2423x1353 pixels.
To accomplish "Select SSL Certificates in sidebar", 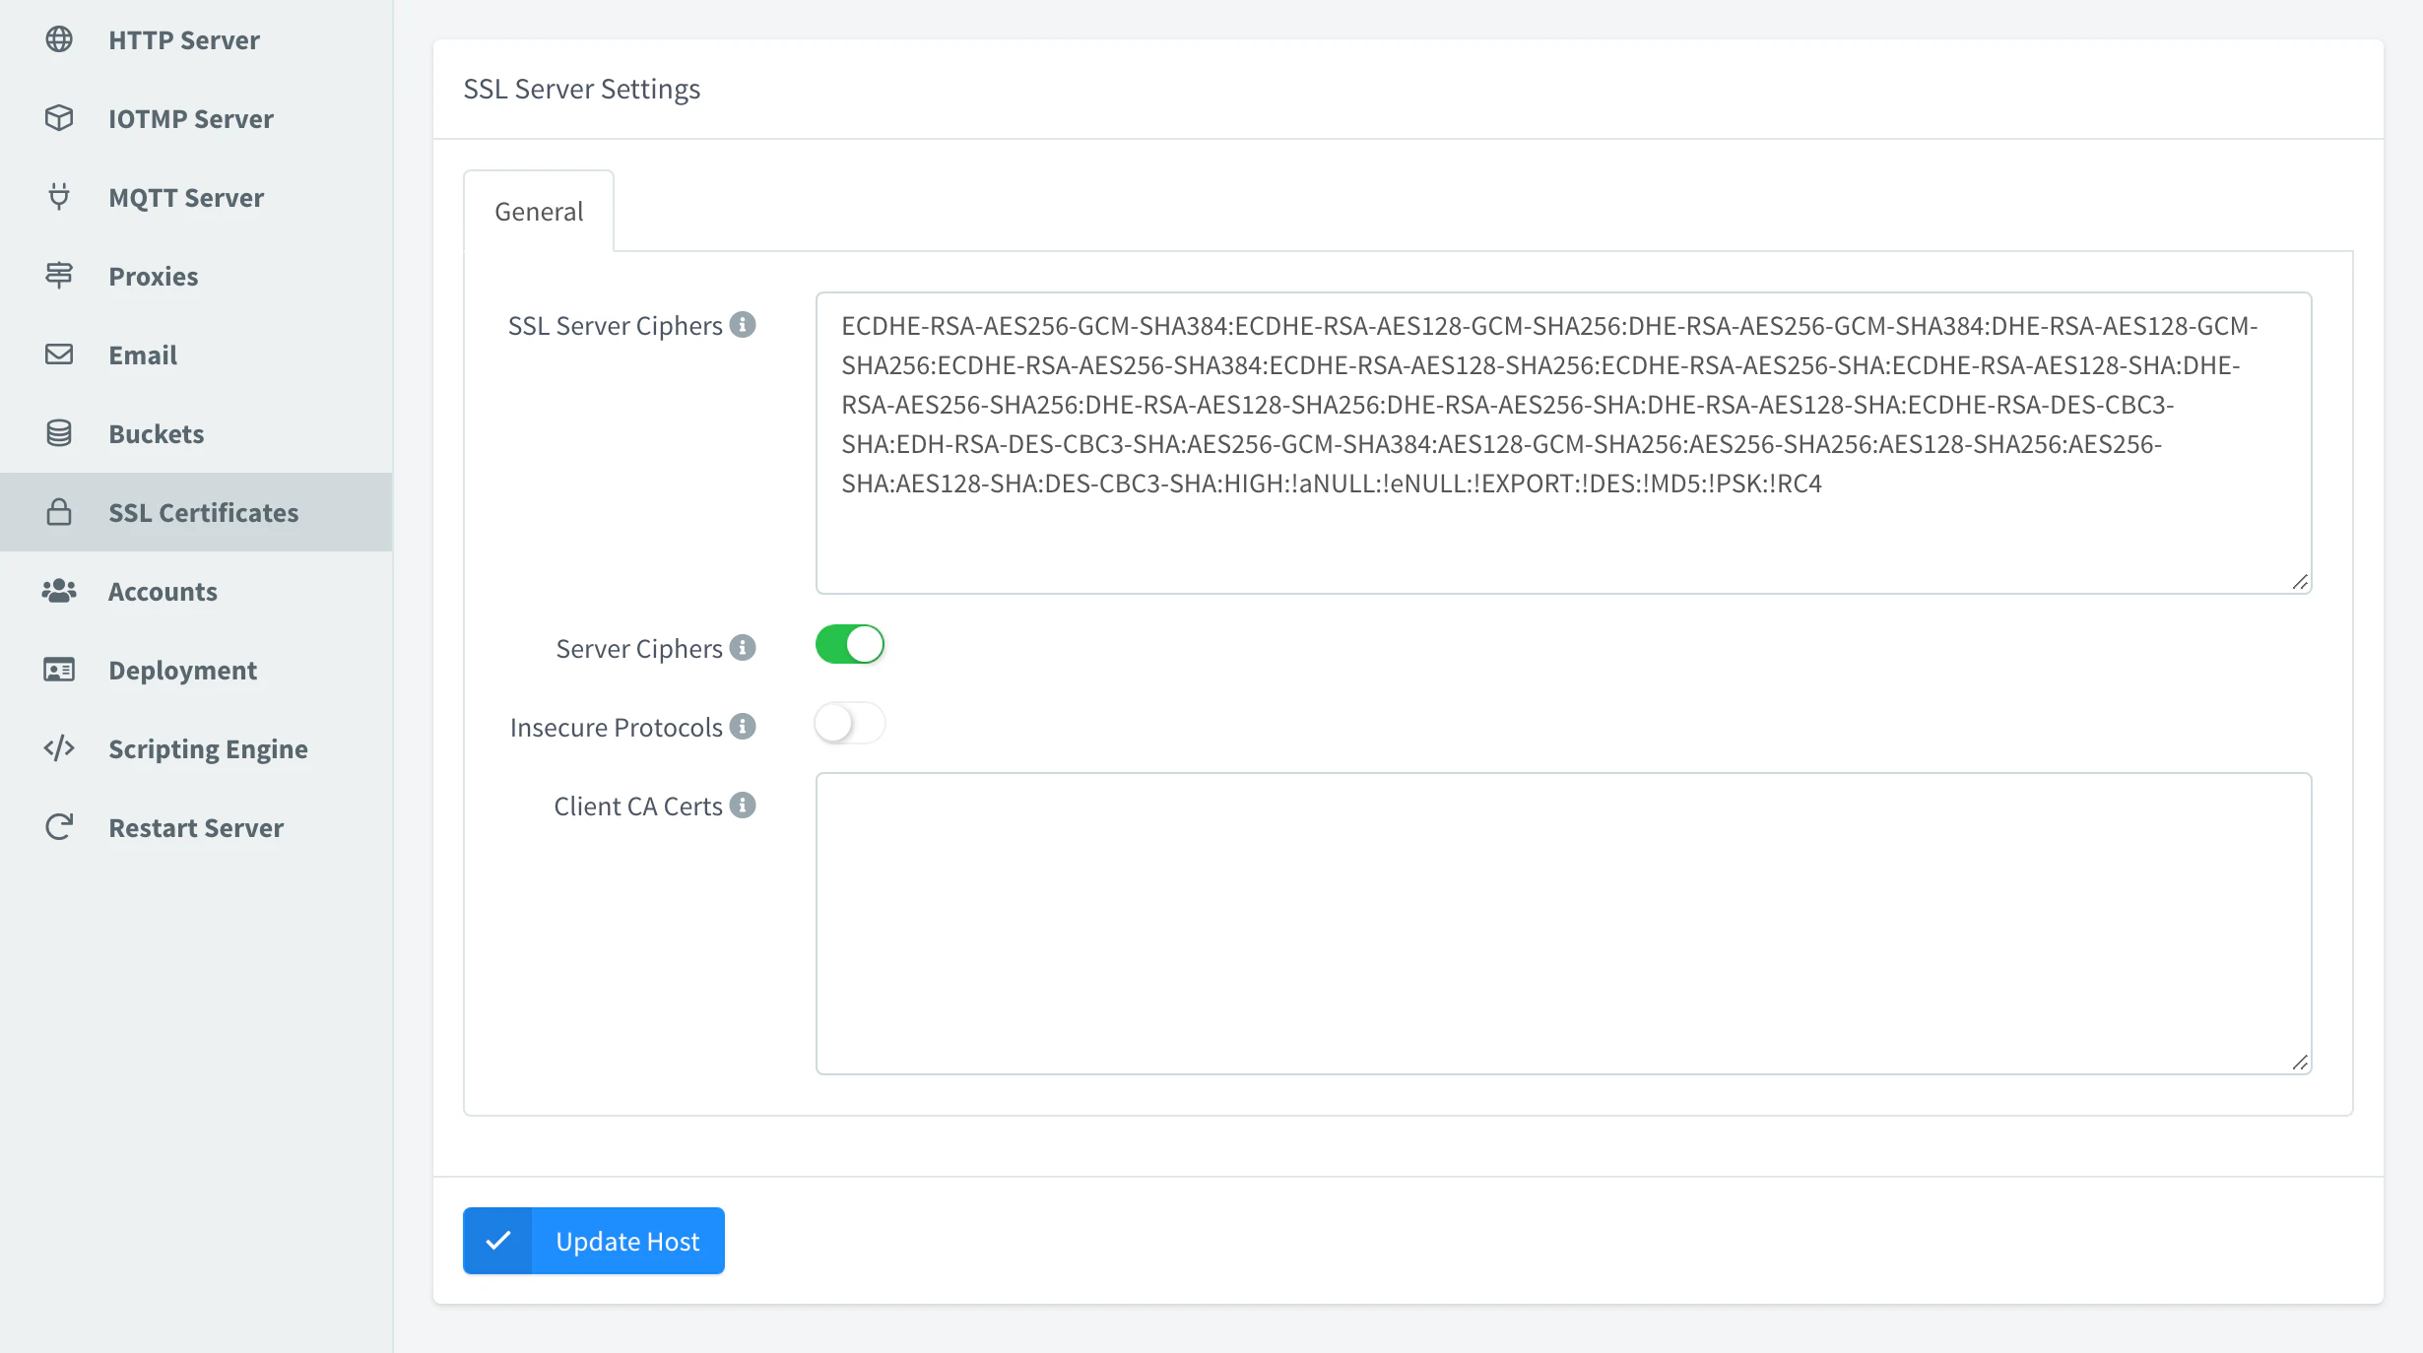I will [196, 512].
